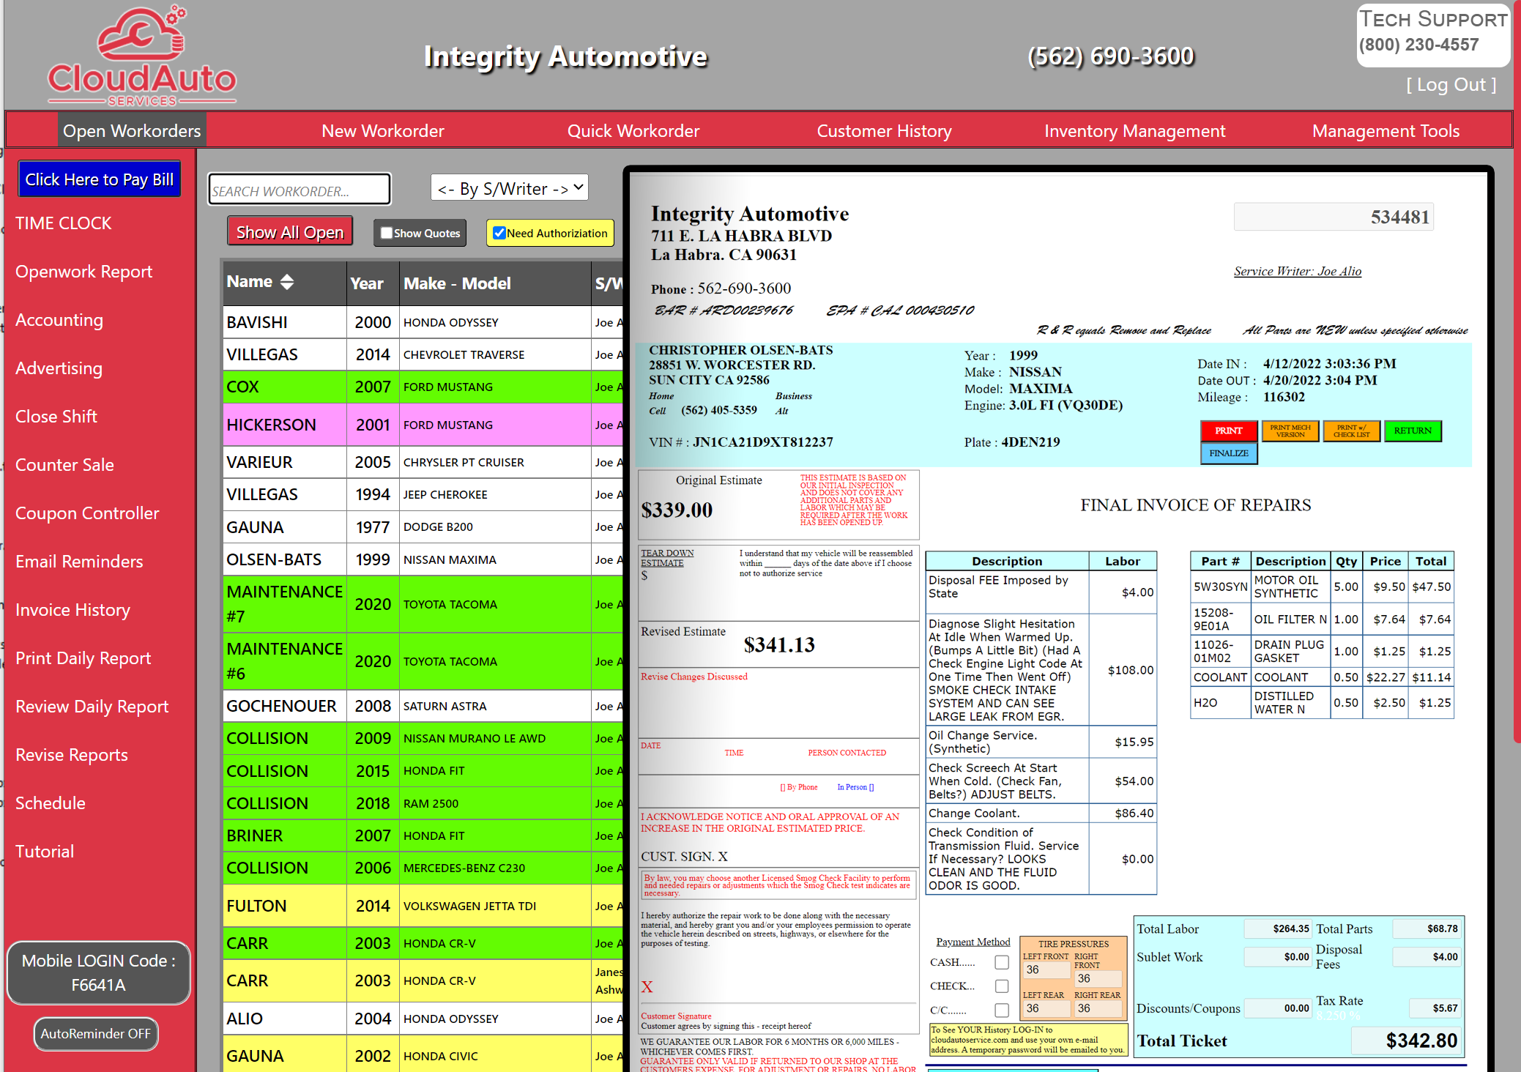The height and width of the screenshot is (1072, 1521).
Task: Click the Show All Open button
Action: (x=290, y=232)
